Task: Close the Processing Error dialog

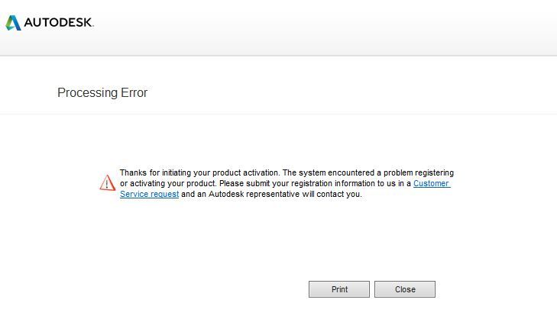Action: point(405,289)
